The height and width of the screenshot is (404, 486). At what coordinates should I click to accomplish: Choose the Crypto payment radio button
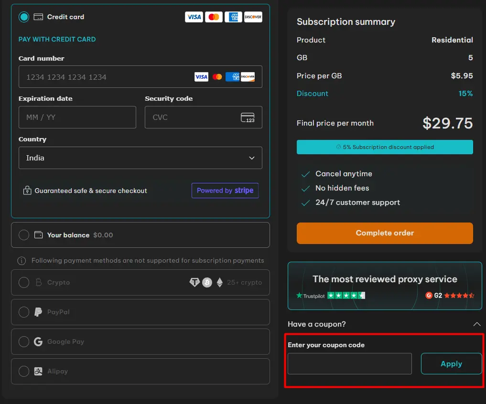pyautogui.click(x=24, y=283)
